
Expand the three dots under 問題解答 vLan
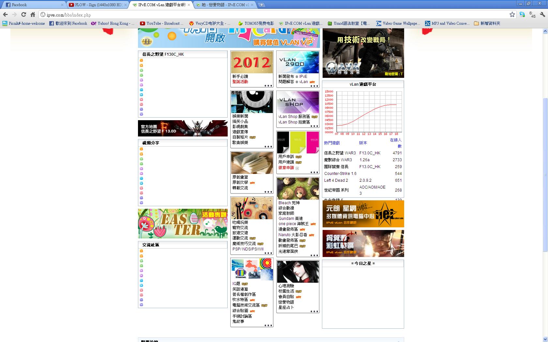pyautogui.click(x=314, y=86)
